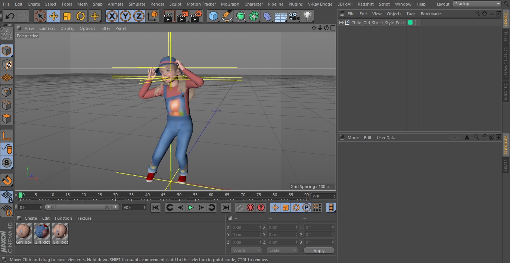Open the Scale mode dropdown

(x=282, y=250)
